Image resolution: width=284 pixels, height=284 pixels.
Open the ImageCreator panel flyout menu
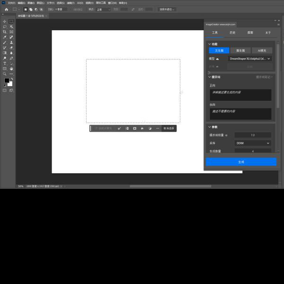(x=279, y=25)
